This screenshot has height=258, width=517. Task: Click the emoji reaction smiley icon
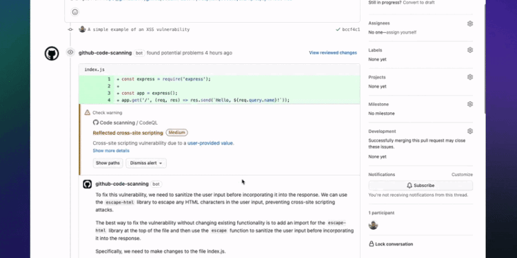coord(75,12)
